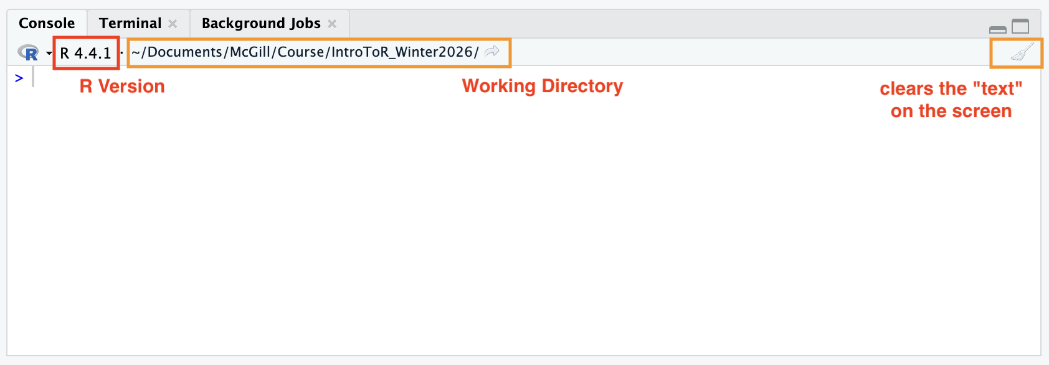Click inside the empty console output area
Screen dimensions: 1049x365
pyautogui.click(x=498, y=237)
